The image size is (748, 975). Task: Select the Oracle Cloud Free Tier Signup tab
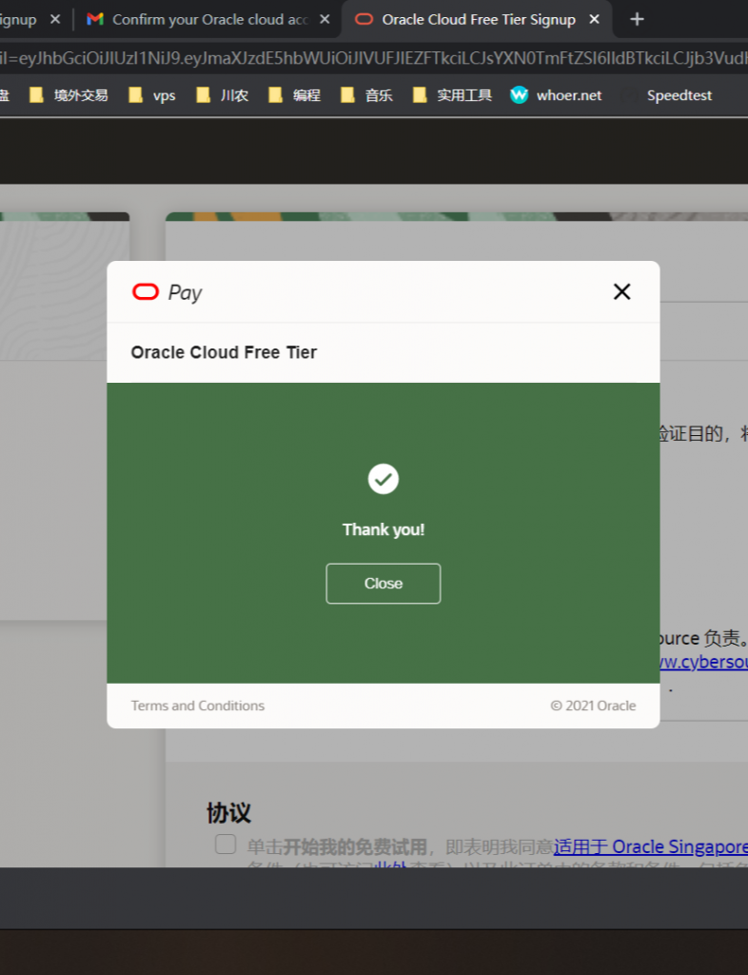(x=477, y=19)
